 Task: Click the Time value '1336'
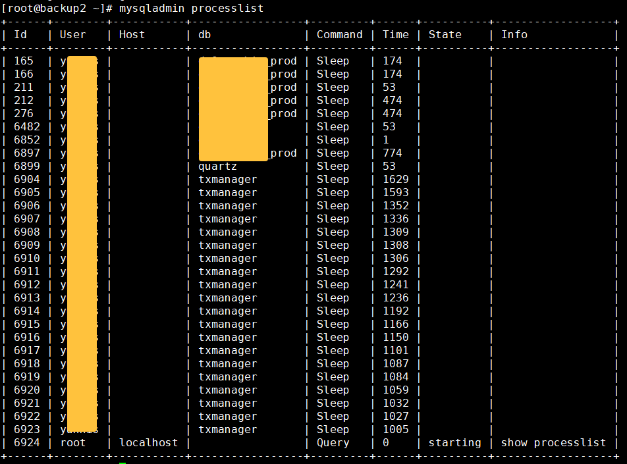pos(395,219)
